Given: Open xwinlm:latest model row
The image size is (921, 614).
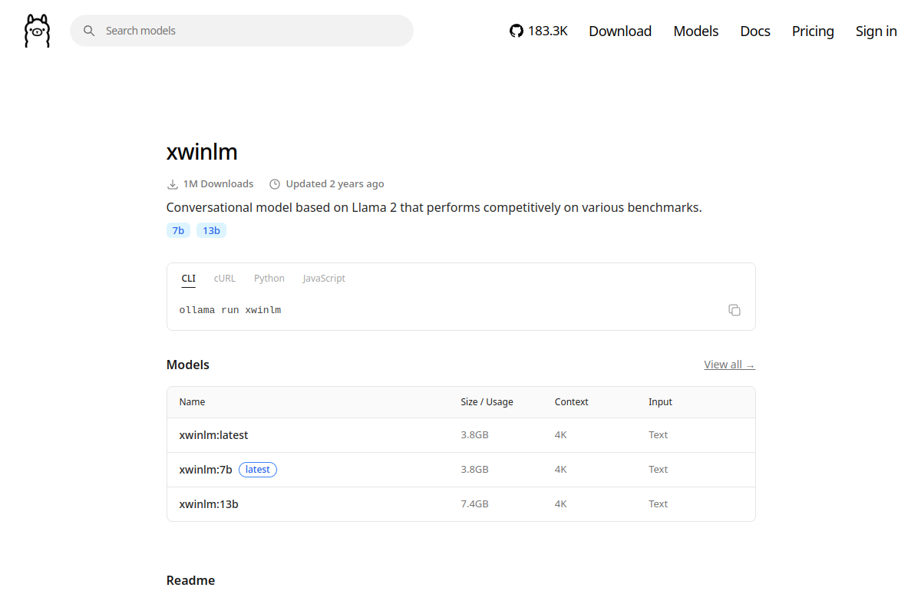Looking at the screenshot, I should click(x=461, y=435).
